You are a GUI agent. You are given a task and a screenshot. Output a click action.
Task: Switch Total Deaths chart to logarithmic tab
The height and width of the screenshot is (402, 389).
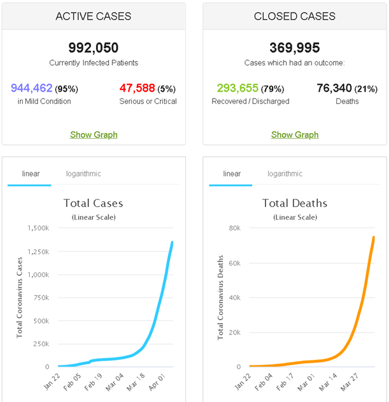pos(285,173)
